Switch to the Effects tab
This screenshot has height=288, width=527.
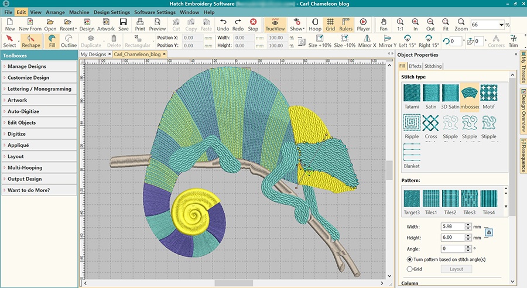coord(415,66)
